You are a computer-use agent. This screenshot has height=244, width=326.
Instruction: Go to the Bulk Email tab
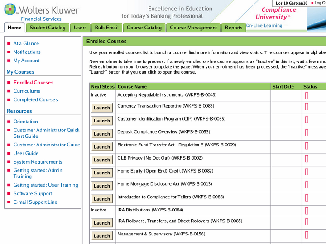[107, 28]
